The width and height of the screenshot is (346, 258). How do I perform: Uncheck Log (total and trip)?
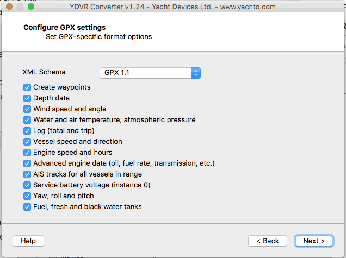(27, 131)
